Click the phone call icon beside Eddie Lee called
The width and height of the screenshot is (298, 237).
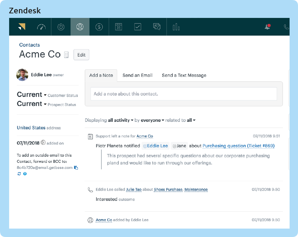[90, 190]
